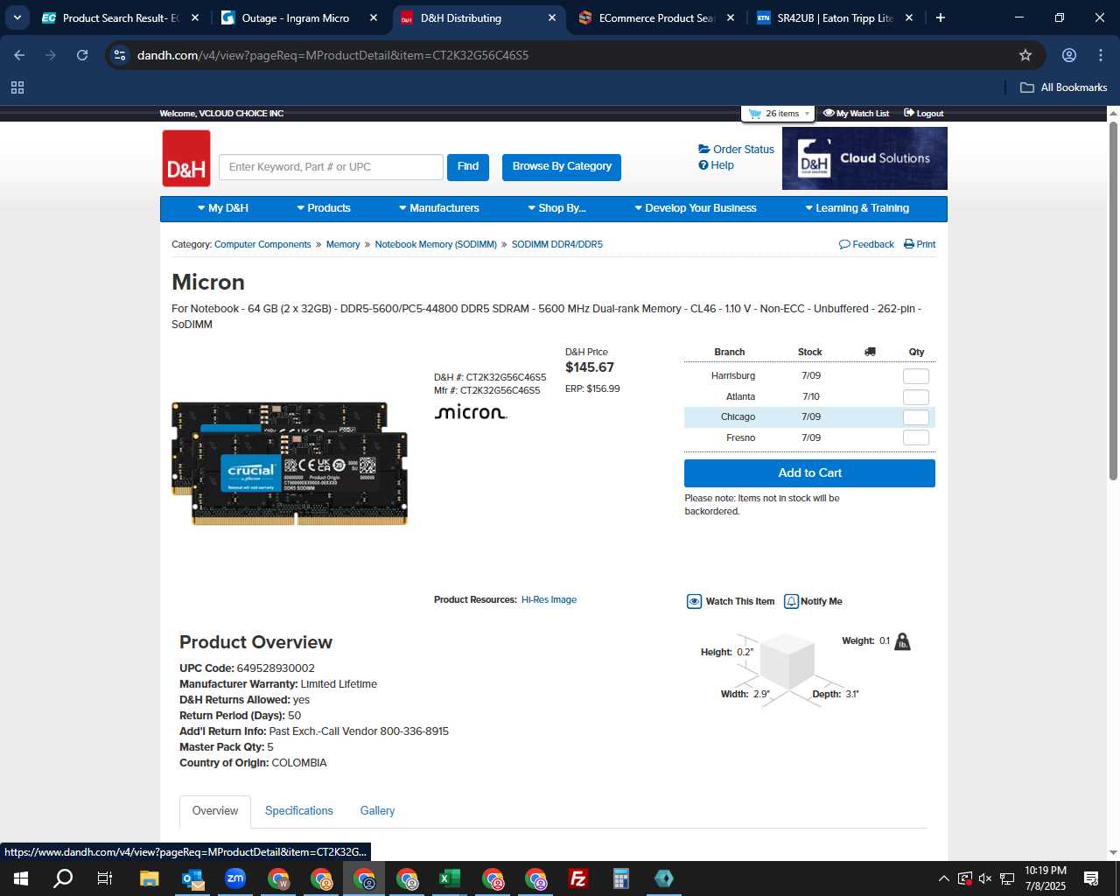
Task: Switch to ECommerce Product Search tab
Action: 658,17
